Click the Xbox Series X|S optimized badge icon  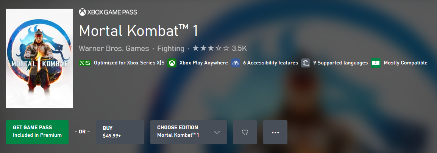click(x=84, y=63)
